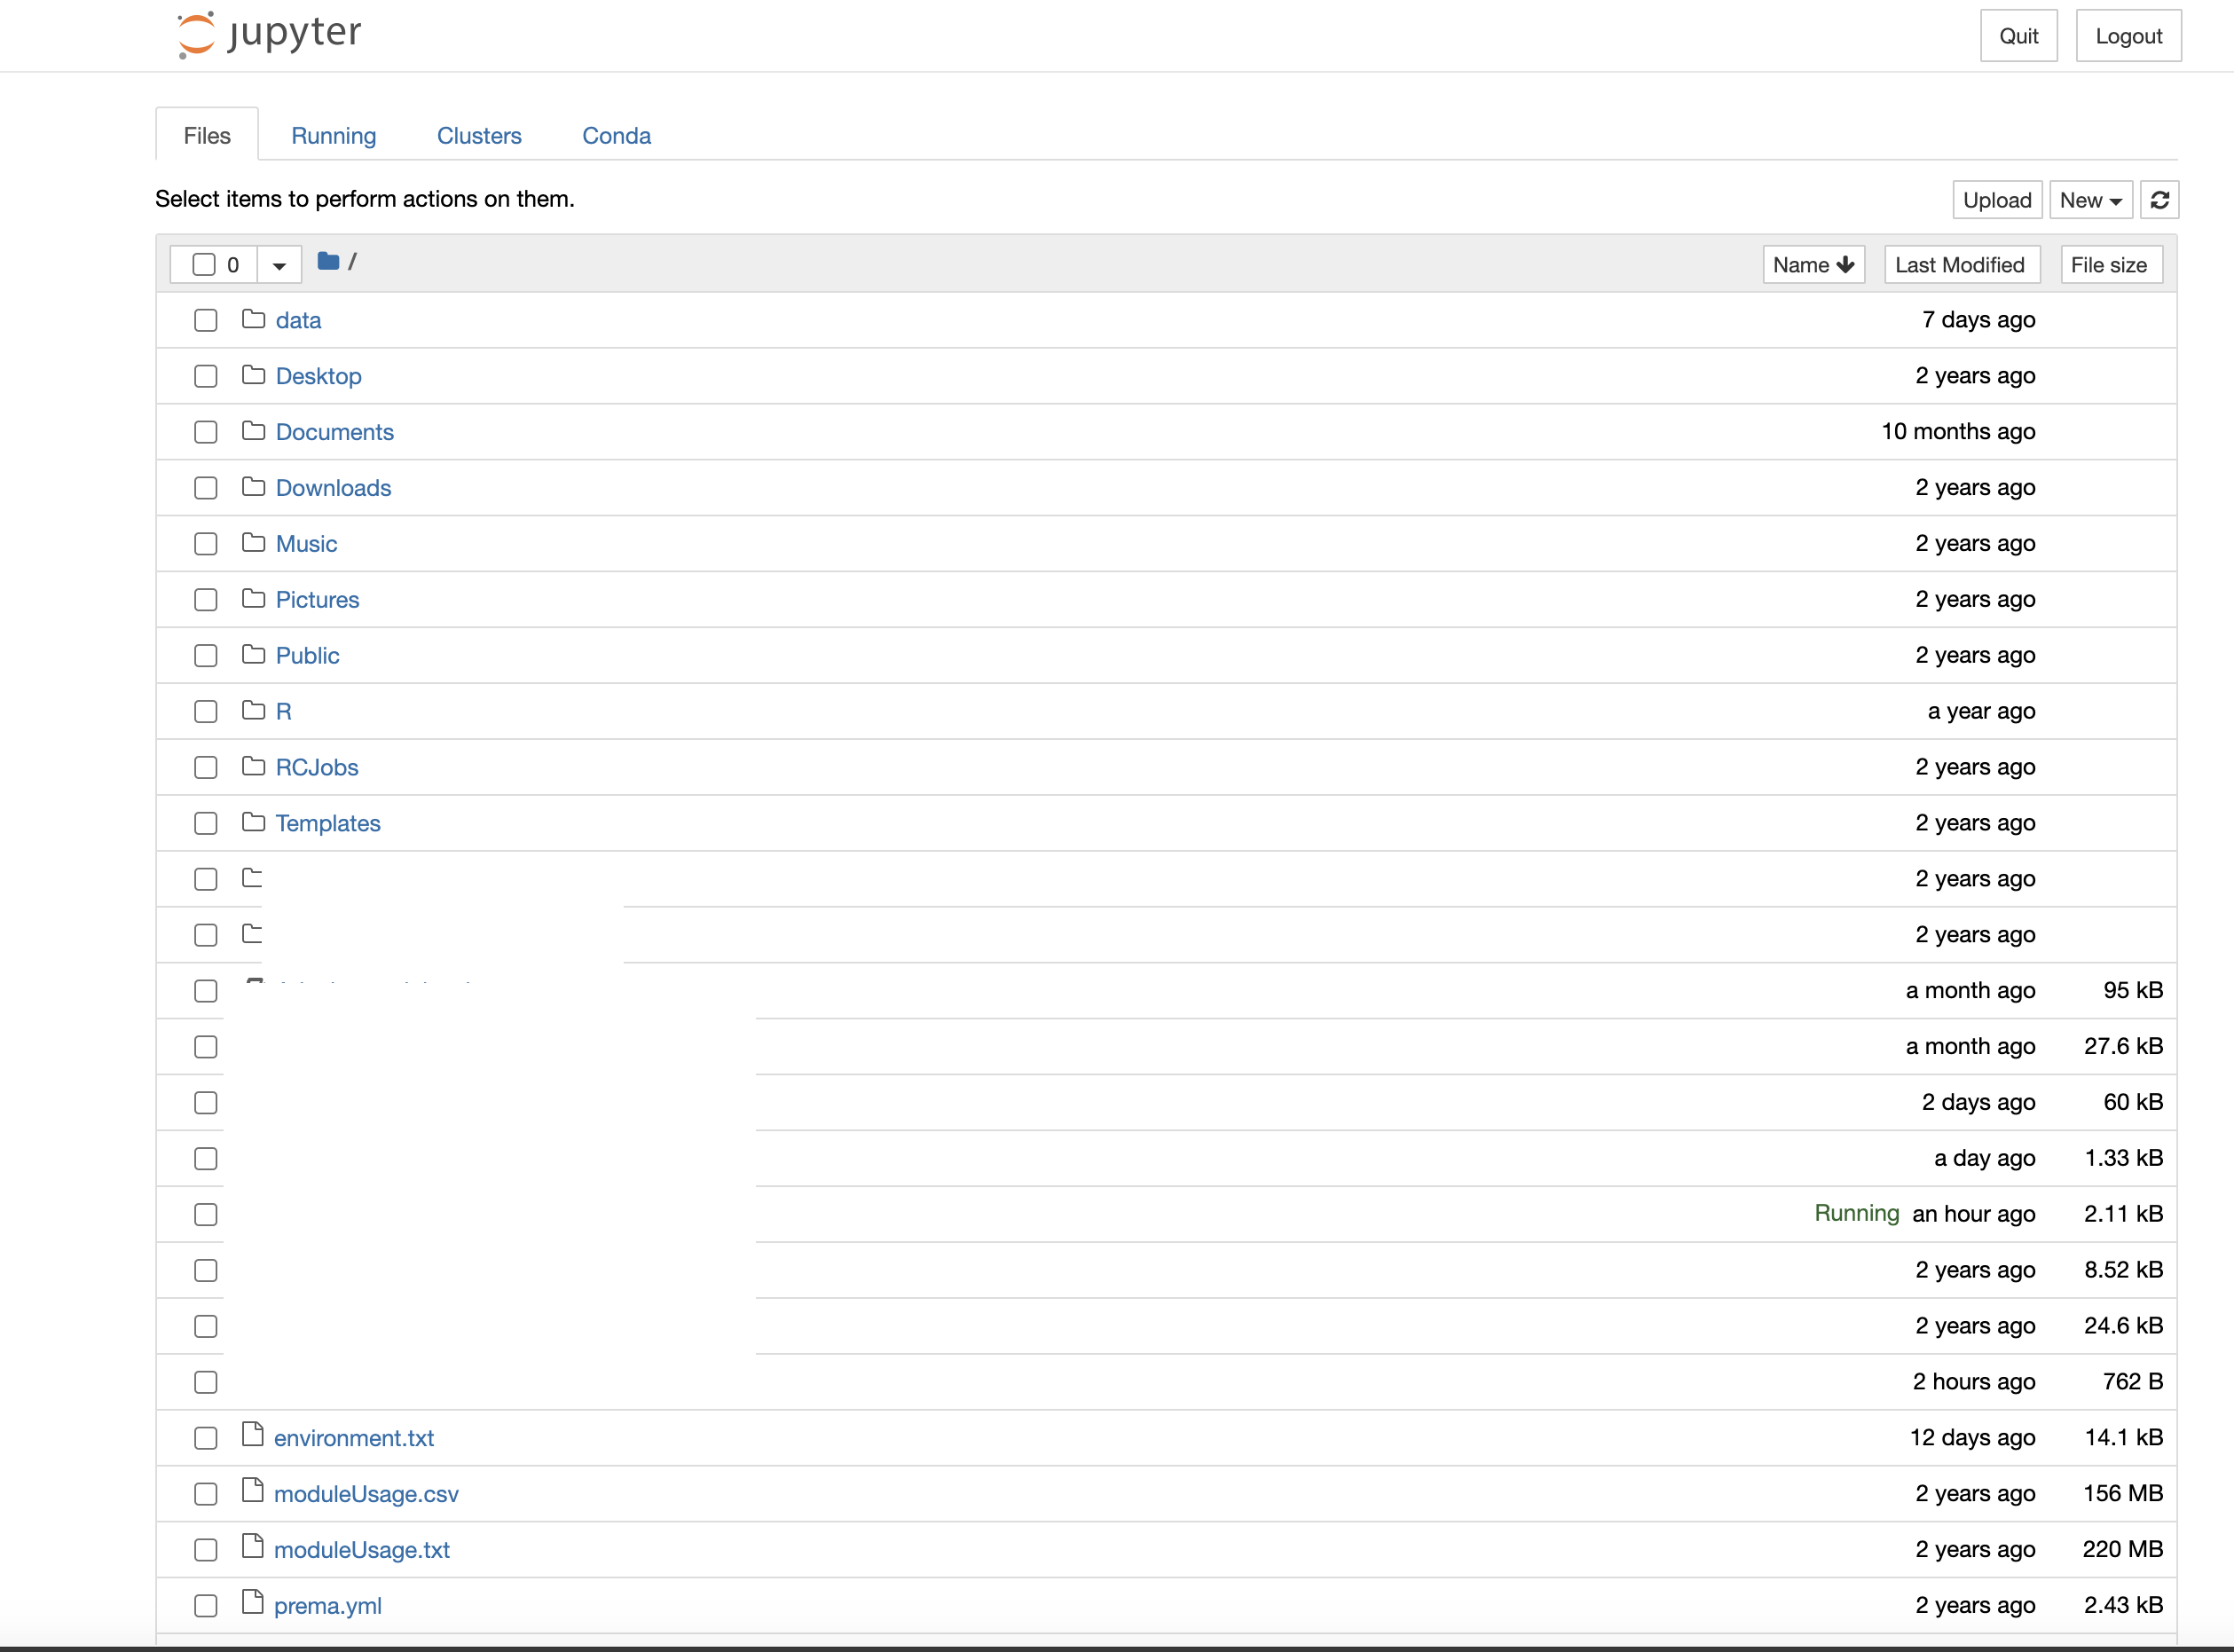Click the Upload button
Screen dimensions: 2234x1652
point(1997,200)
